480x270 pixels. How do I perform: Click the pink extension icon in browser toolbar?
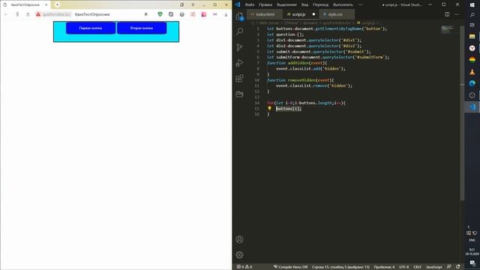[x=204, y=14]
